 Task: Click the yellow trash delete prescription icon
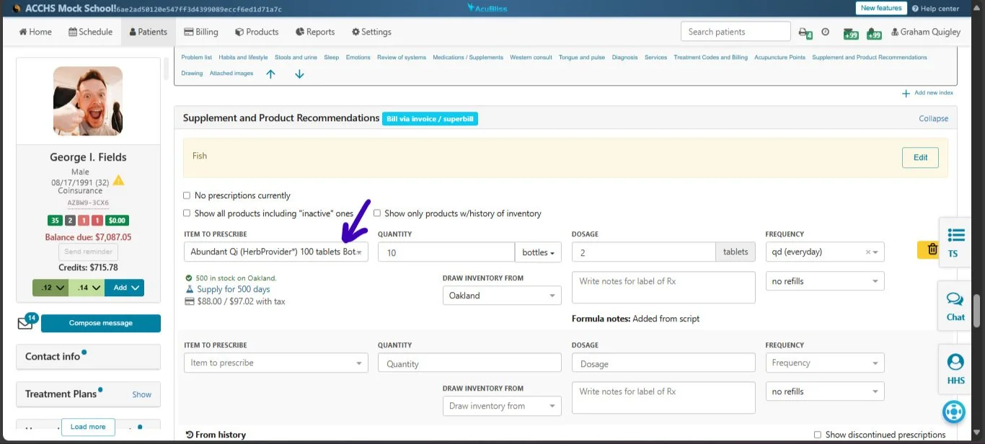[x=932, y=249]
